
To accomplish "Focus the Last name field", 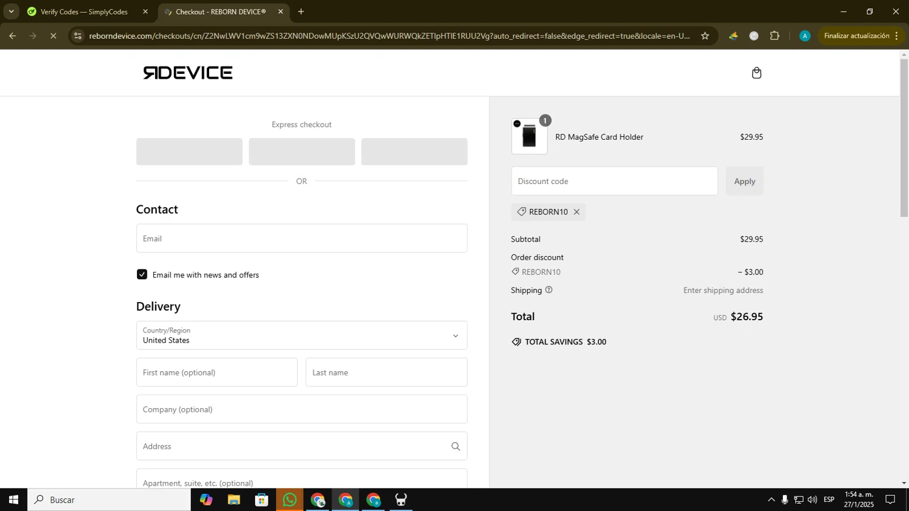I will 387,372.
